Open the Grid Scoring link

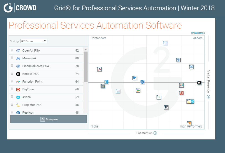(198, 33)
